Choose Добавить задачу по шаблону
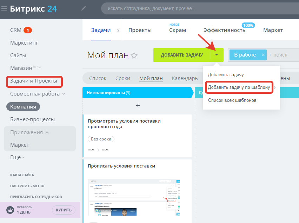299x223 pixels. click(239, 87)
